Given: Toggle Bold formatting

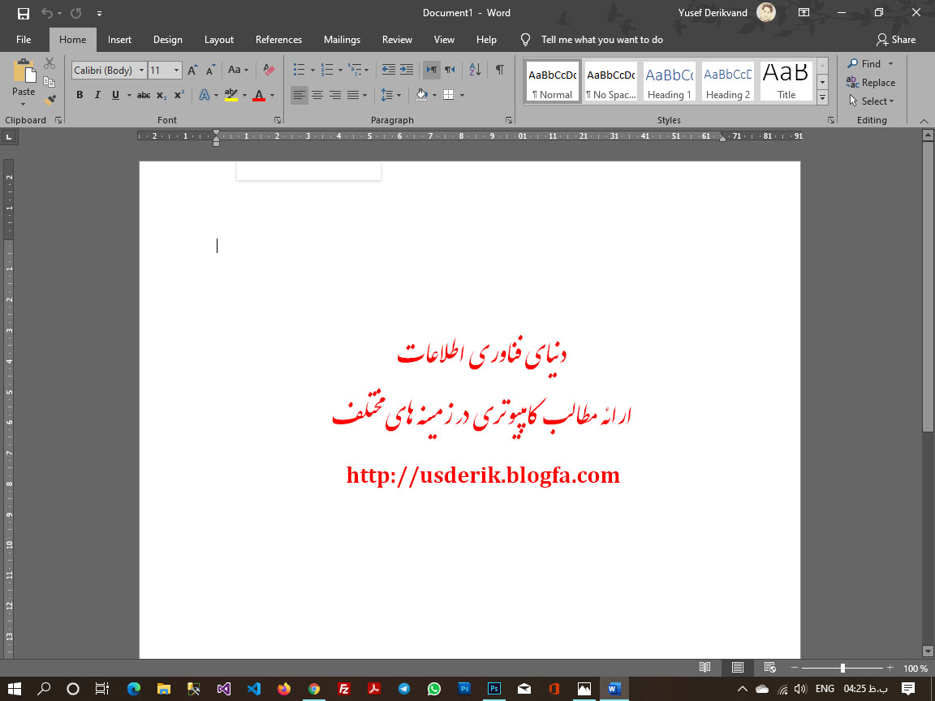Looking at the screenshot, I should 80,95.
